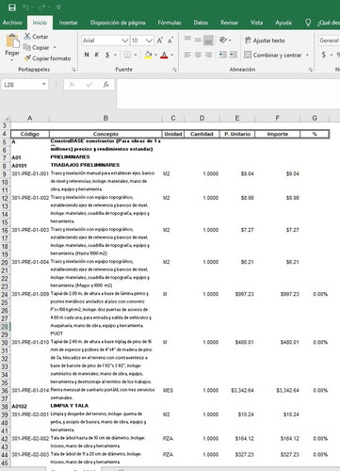This screenshot has width=340, height=471.
Task: Toggle bold with the N button
Action: coord(87,55)
